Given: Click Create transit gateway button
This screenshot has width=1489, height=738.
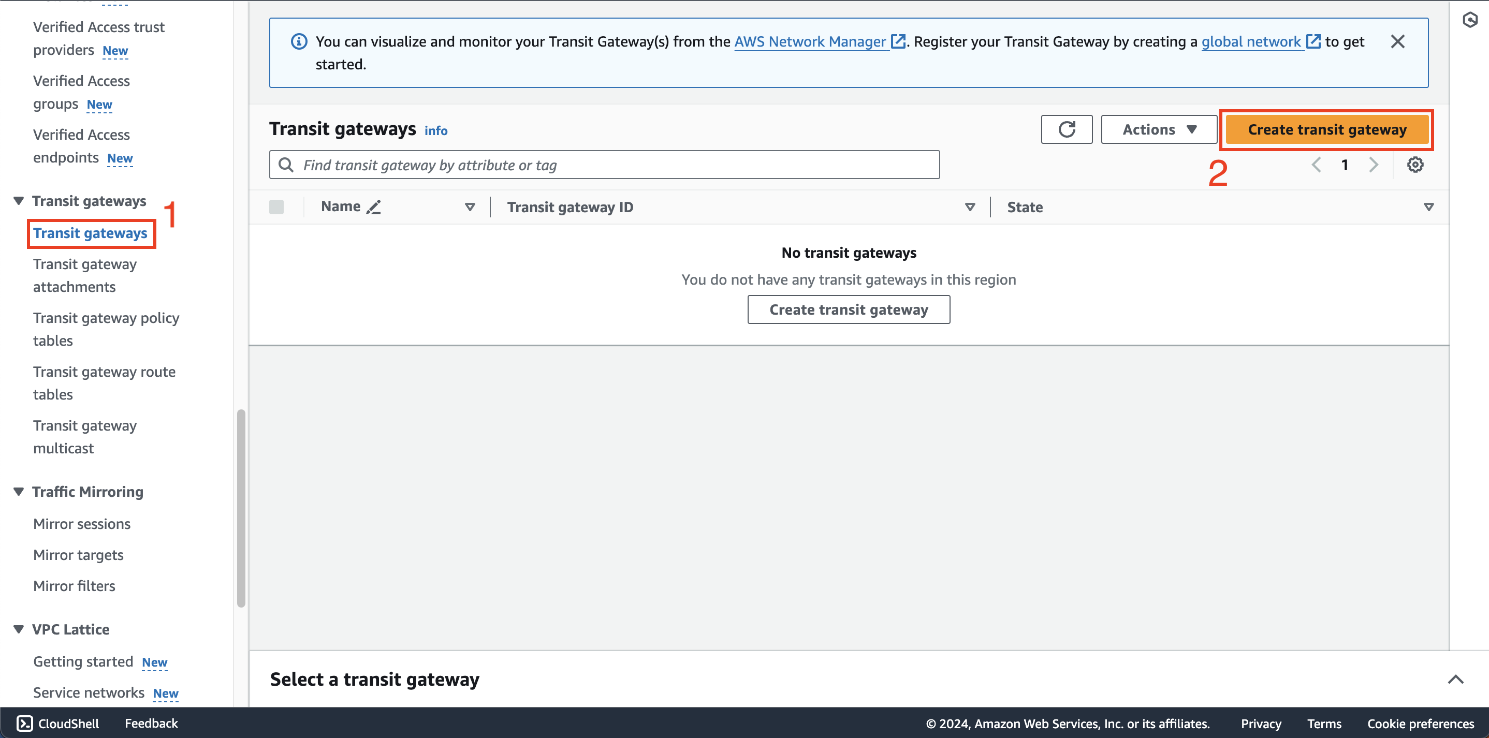Looking at the screenshot, I should [1326, 129].
